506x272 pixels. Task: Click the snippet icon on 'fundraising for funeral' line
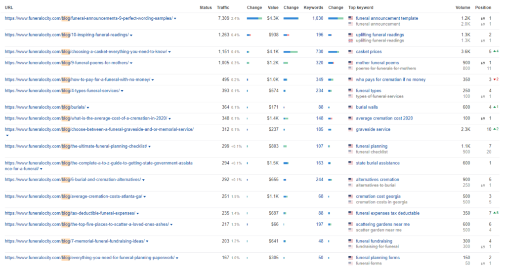click(x=483, y=247)
